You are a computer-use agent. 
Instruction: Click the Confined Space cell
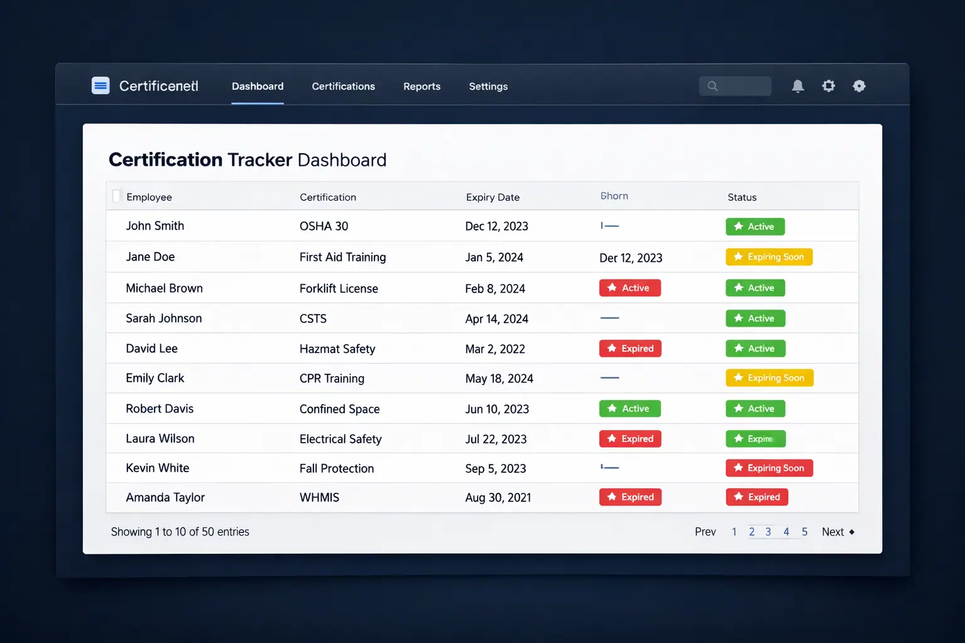[x=339, y=409]
